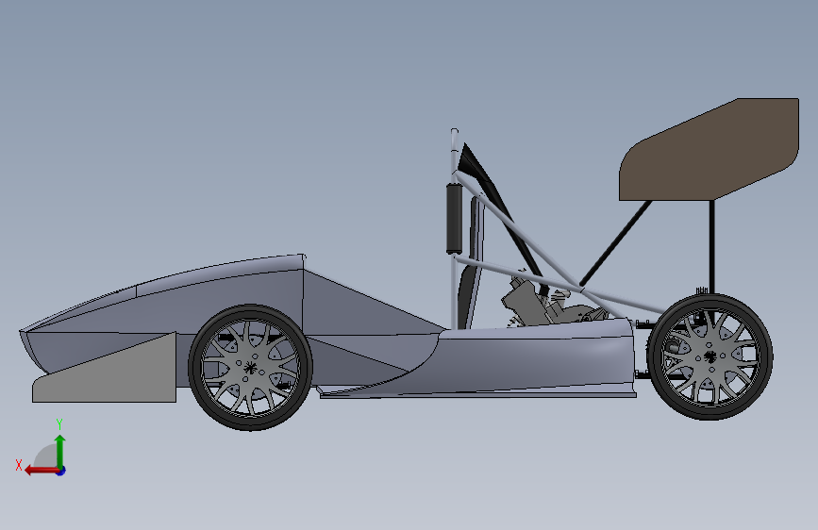Click the blue Z axis dot on the triad
This screenshot has width=818, height=530.
tap(61, 471)
